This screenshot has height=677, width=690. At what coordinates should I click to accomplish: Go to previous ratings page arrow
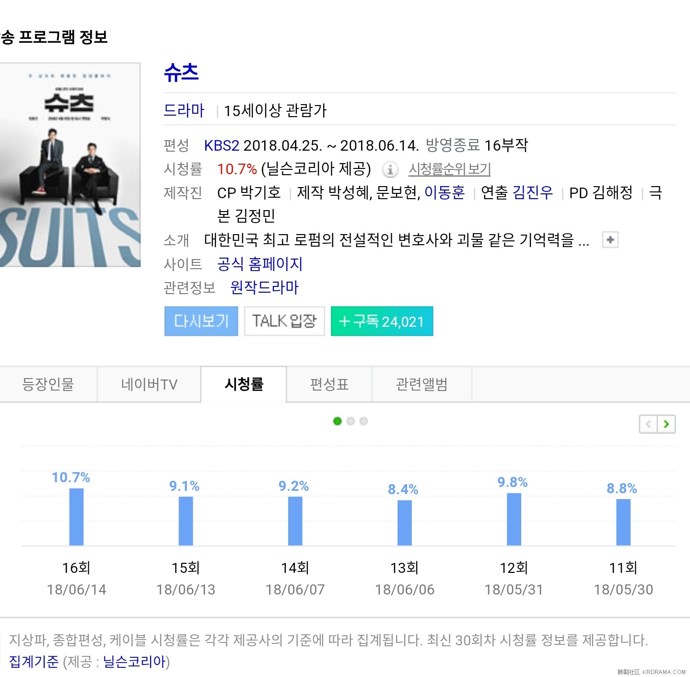[649, 424]
